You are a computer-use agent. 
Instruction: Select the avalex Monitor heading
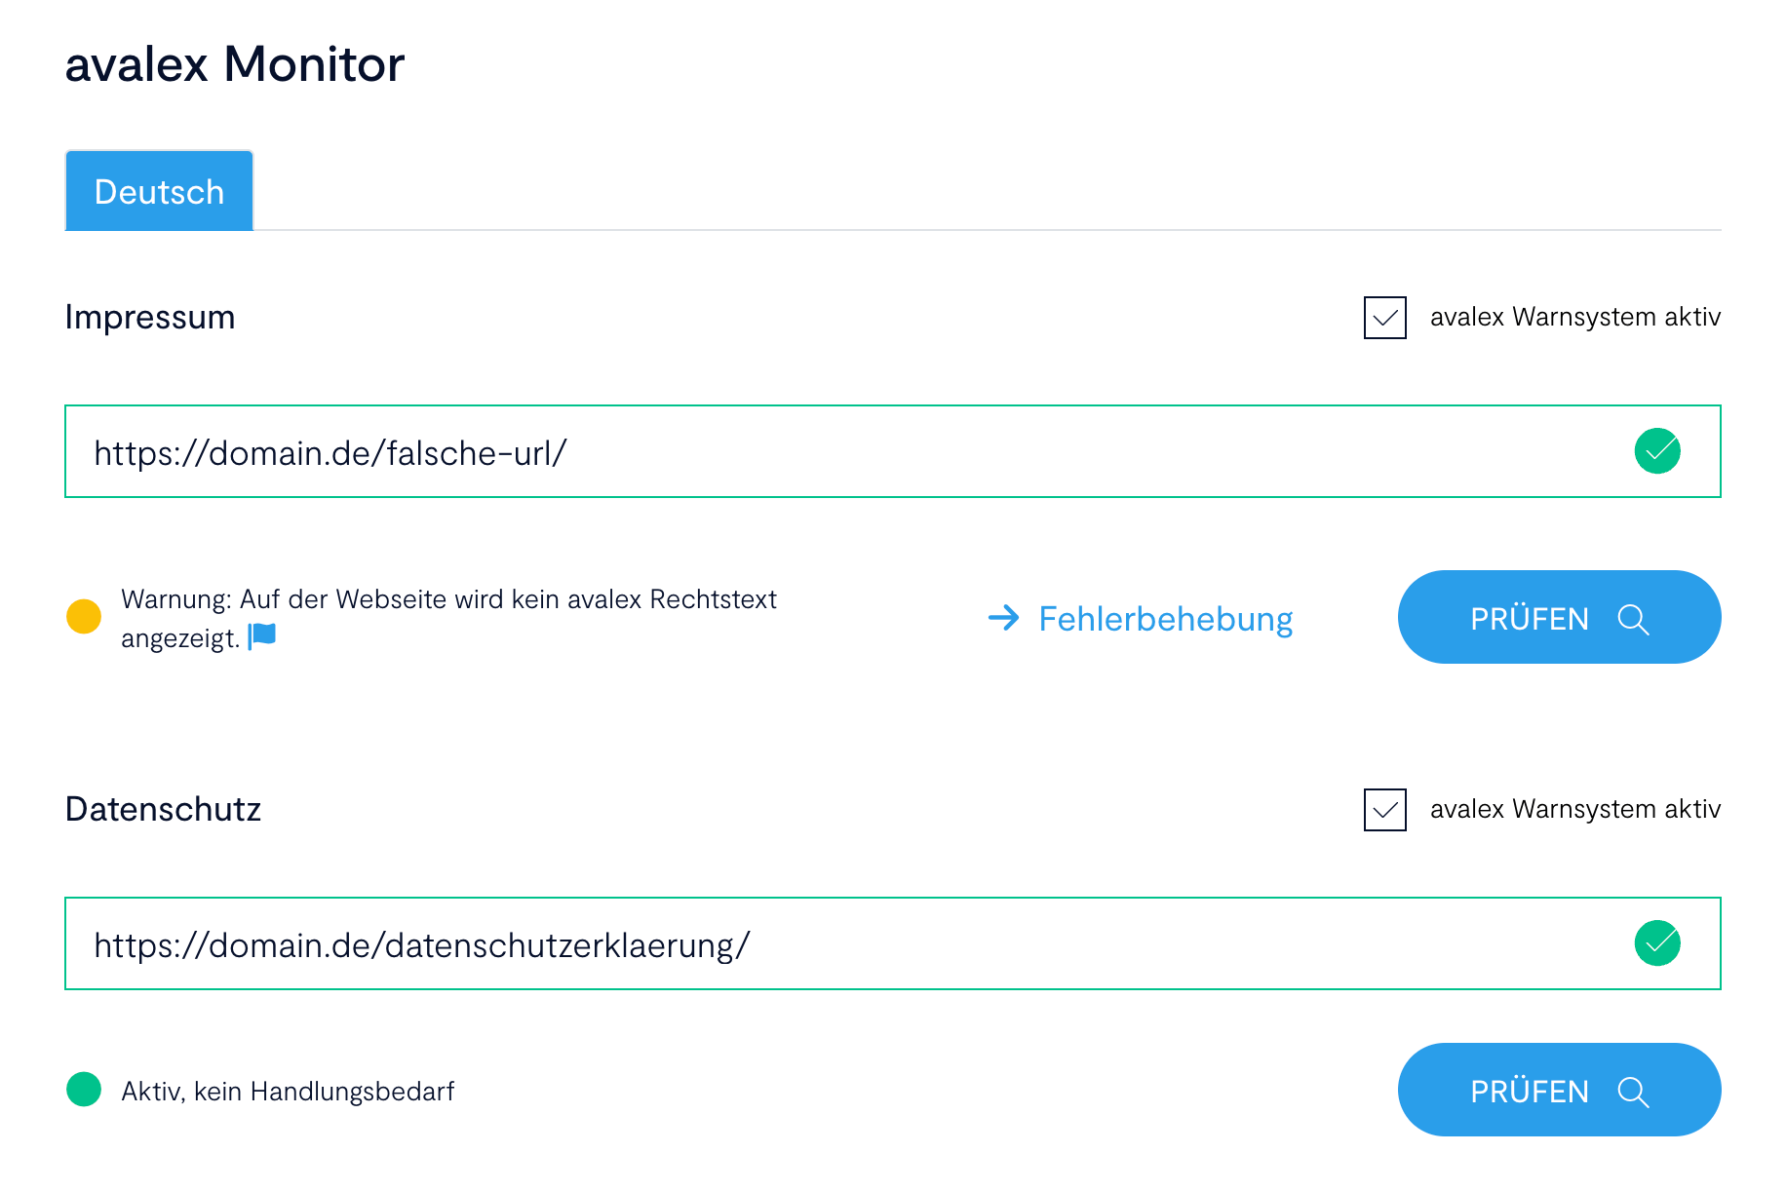234,64
